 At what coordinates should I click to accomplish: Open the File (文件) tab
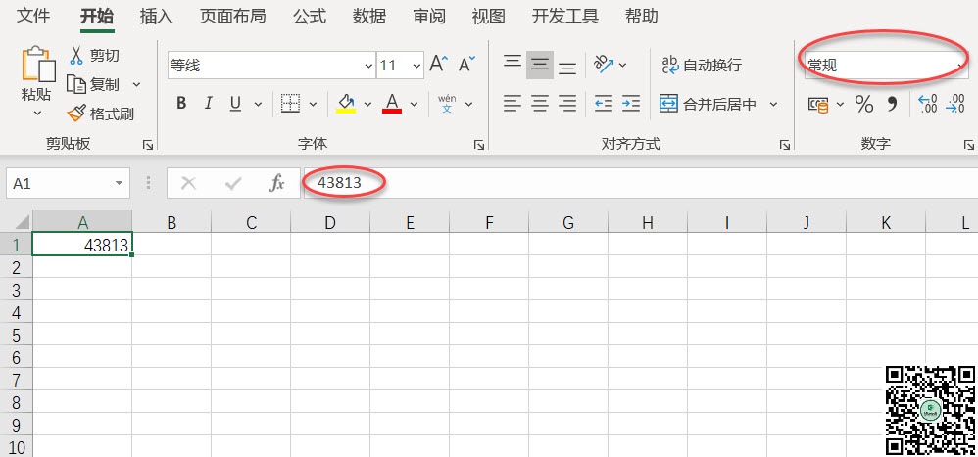coord(33,17)
